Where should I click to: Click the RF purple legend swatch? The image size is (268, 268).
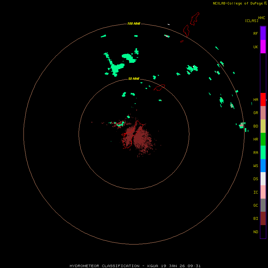click(263, 33)
